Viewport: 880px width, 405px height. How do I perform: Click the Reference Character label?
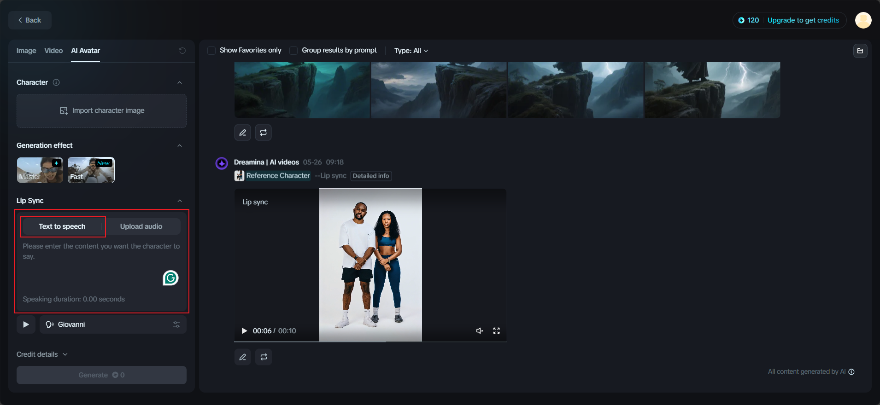pyautogui.click(x=278, y=176)
